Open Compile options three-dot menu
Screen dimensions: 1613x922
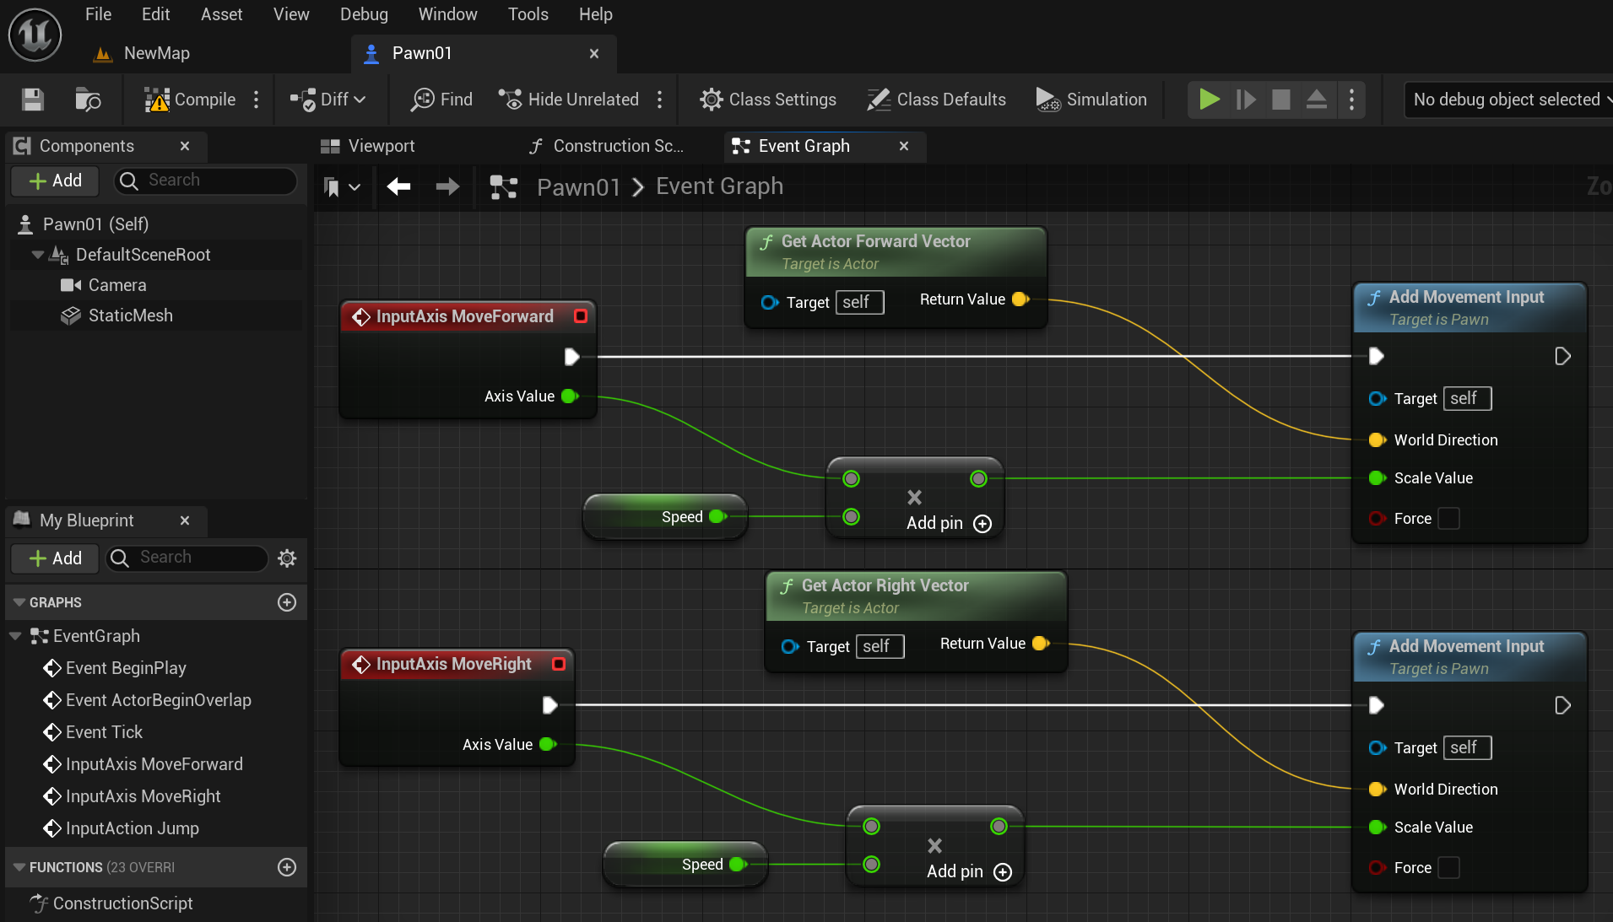pyautogui.click(x=257, y=100)
